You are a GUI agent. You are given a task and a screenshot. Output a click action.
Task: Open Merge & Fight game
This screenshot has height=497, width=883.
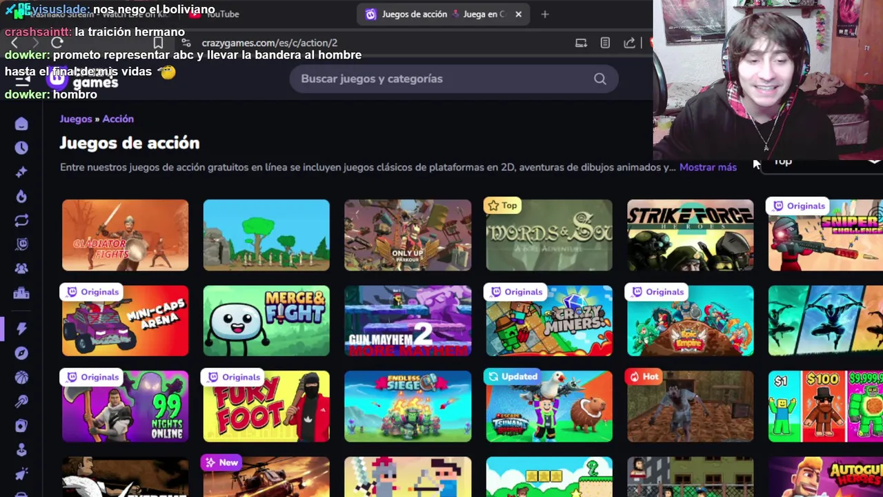click(x=266, y=321)
